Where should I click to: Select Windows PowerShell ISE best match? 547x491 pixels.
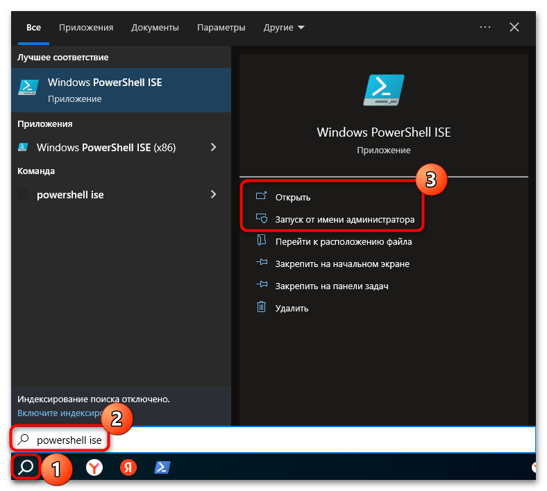(x=121, y=90)
